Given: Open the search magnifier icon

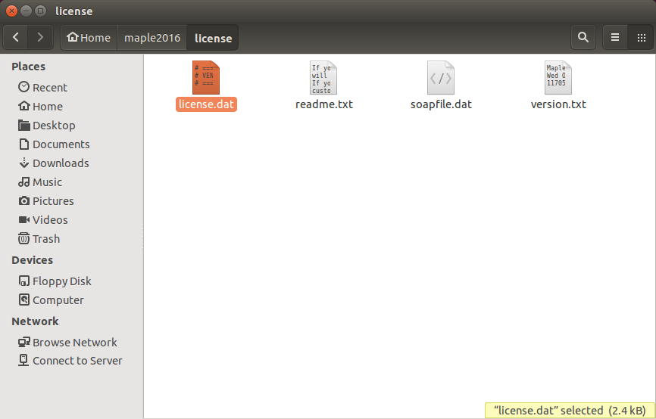Looking at the screenshot, I should point(583,38).
